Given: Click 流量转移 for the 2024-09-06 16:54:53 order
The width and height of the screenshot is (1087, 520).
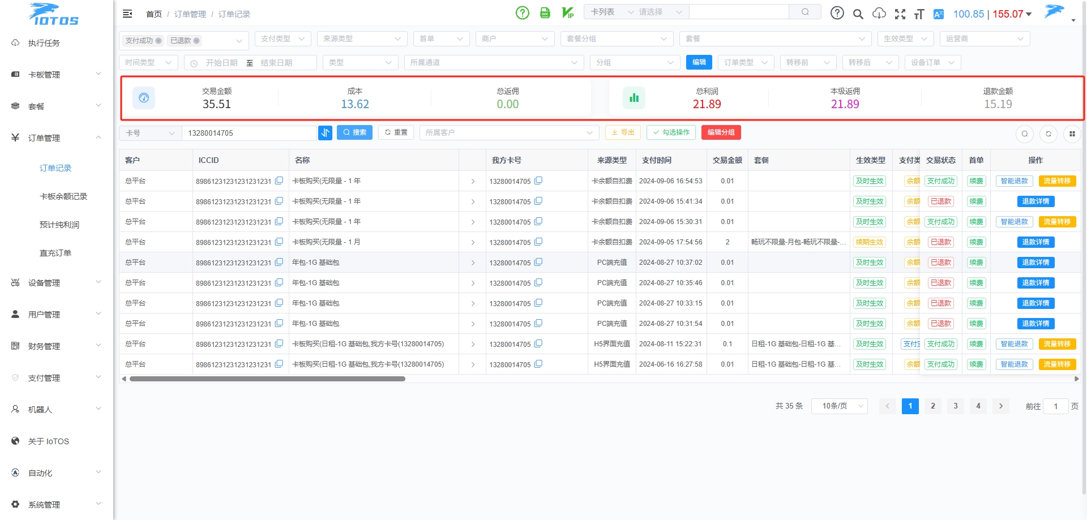Looking at the screenshot, I should pyautogui.click(x=1057, y=181).
